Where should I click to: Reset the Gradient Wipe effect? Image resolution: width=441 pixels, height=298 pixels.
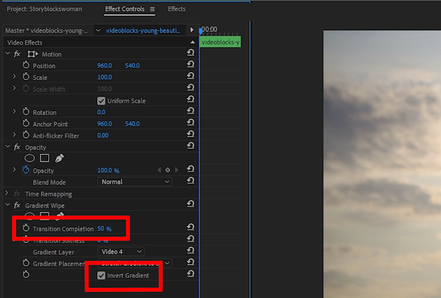(x=191, y=204)
